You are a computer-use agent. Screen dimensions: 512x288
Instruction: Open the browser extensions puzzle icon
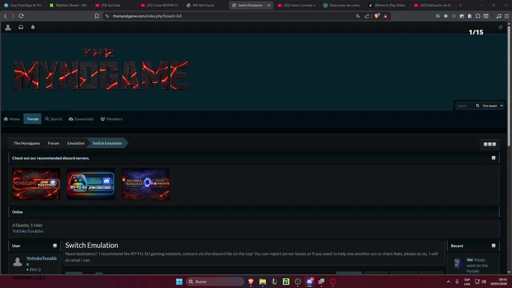[x=478, y=16]
